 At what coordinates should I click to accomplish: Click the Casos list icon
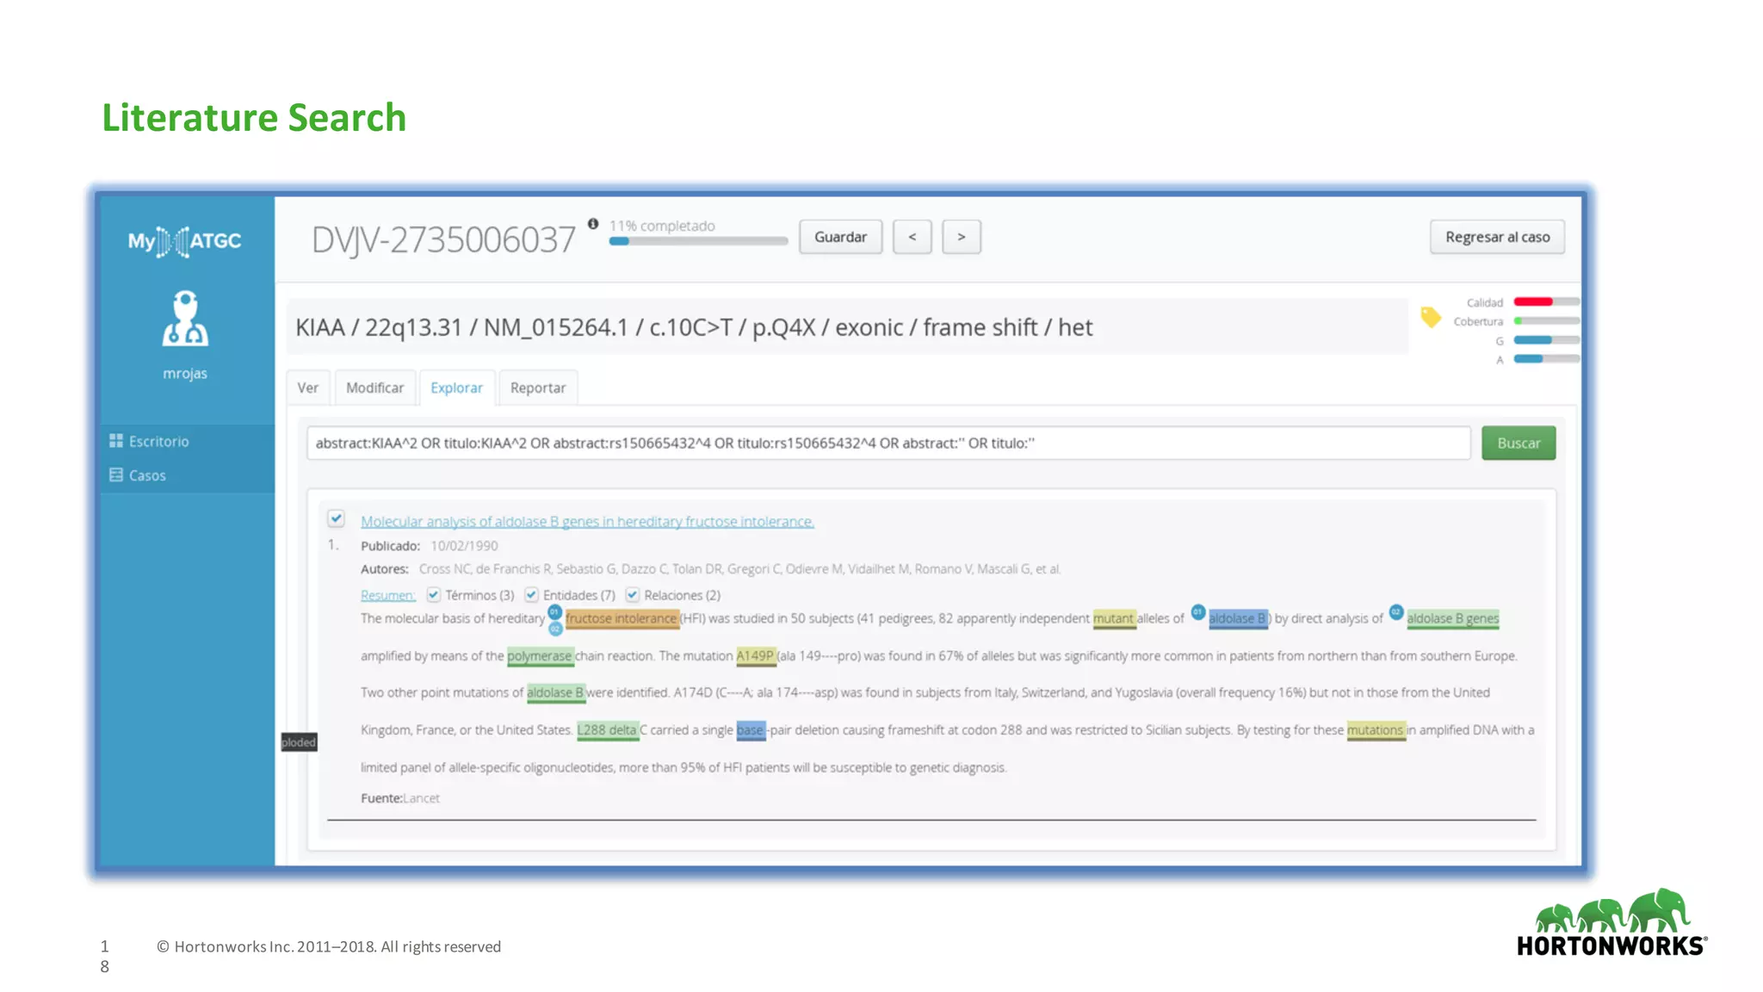tap(116, 474)
